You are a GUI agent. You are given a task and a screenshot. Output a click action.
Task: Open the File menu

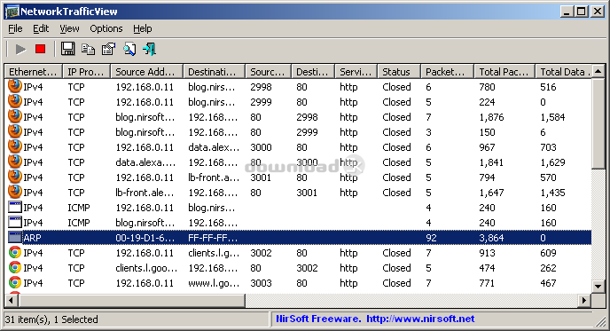click(x=15, y=28)
